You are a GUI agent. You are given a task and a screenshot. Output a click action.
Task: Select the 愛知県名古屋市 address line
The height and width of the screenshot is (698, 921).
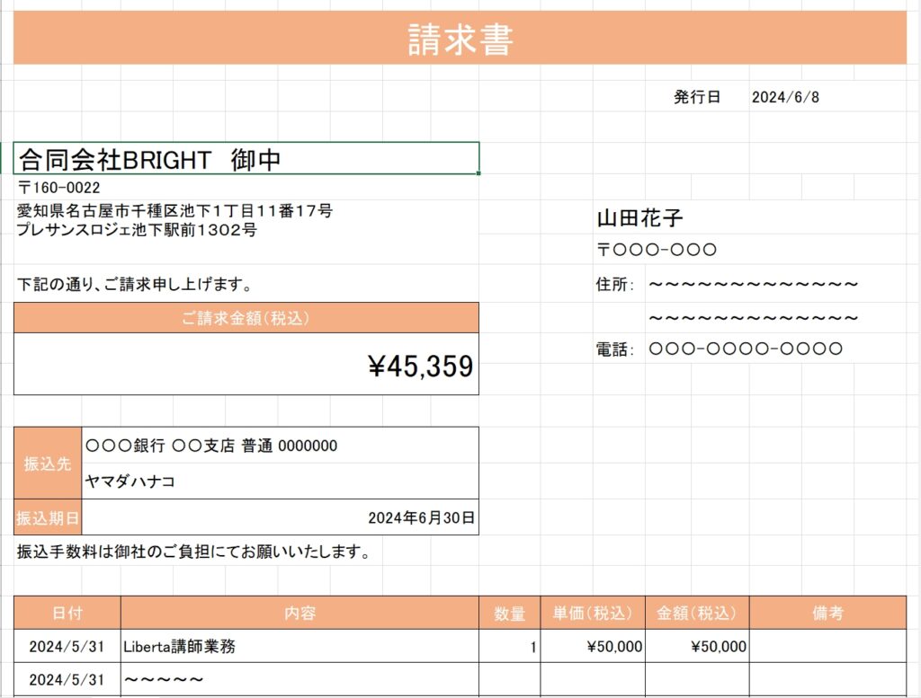(174, 211)
